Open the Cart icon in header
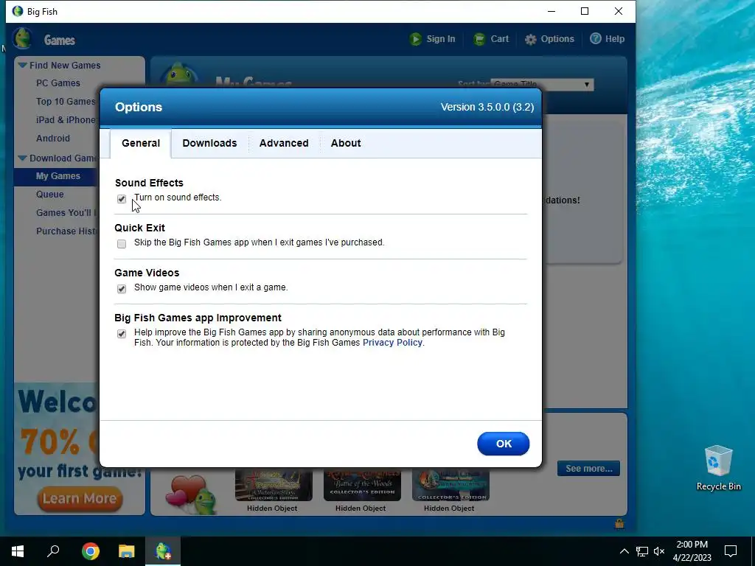Image resolution: width=755 pixels, height=566 pixels. point(479,39)
